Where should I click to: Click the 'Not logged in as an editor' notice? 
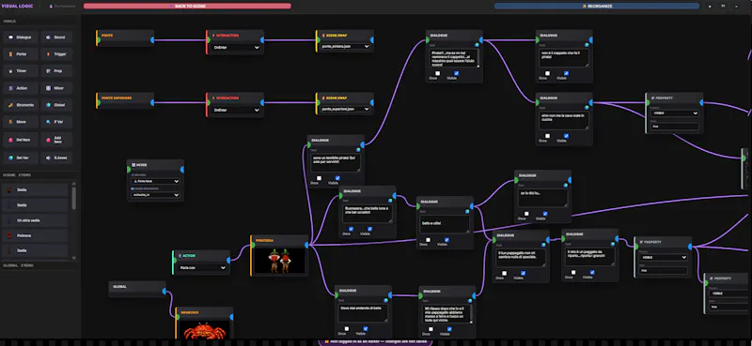[375, 341]
